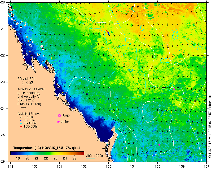Image resolution: width=212 pixels, height=169 pixels.
Task: Click the latitude axis label '-25'
Action: [2, 135]
